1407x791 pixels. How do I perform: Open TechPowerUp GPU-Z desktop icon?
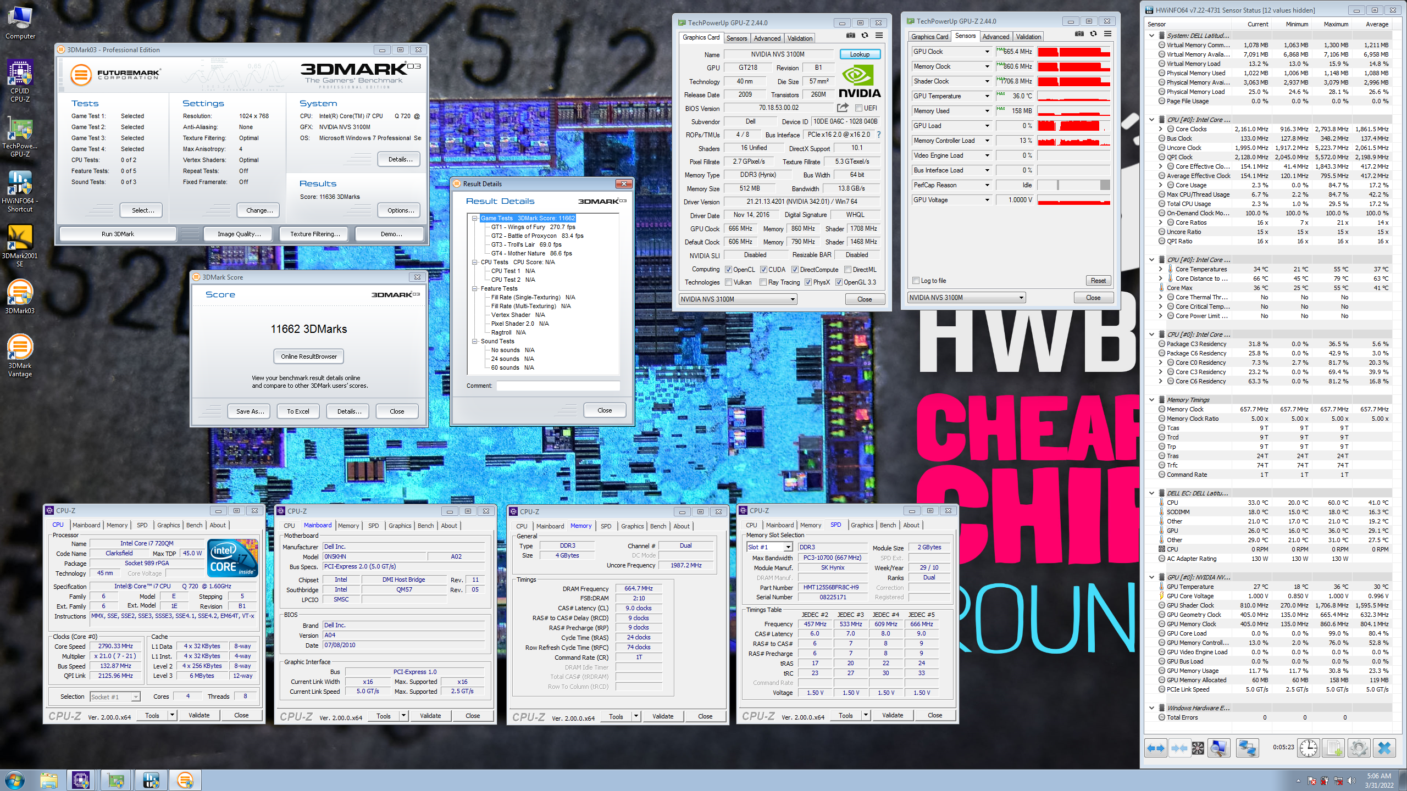[x=20, y=137]
